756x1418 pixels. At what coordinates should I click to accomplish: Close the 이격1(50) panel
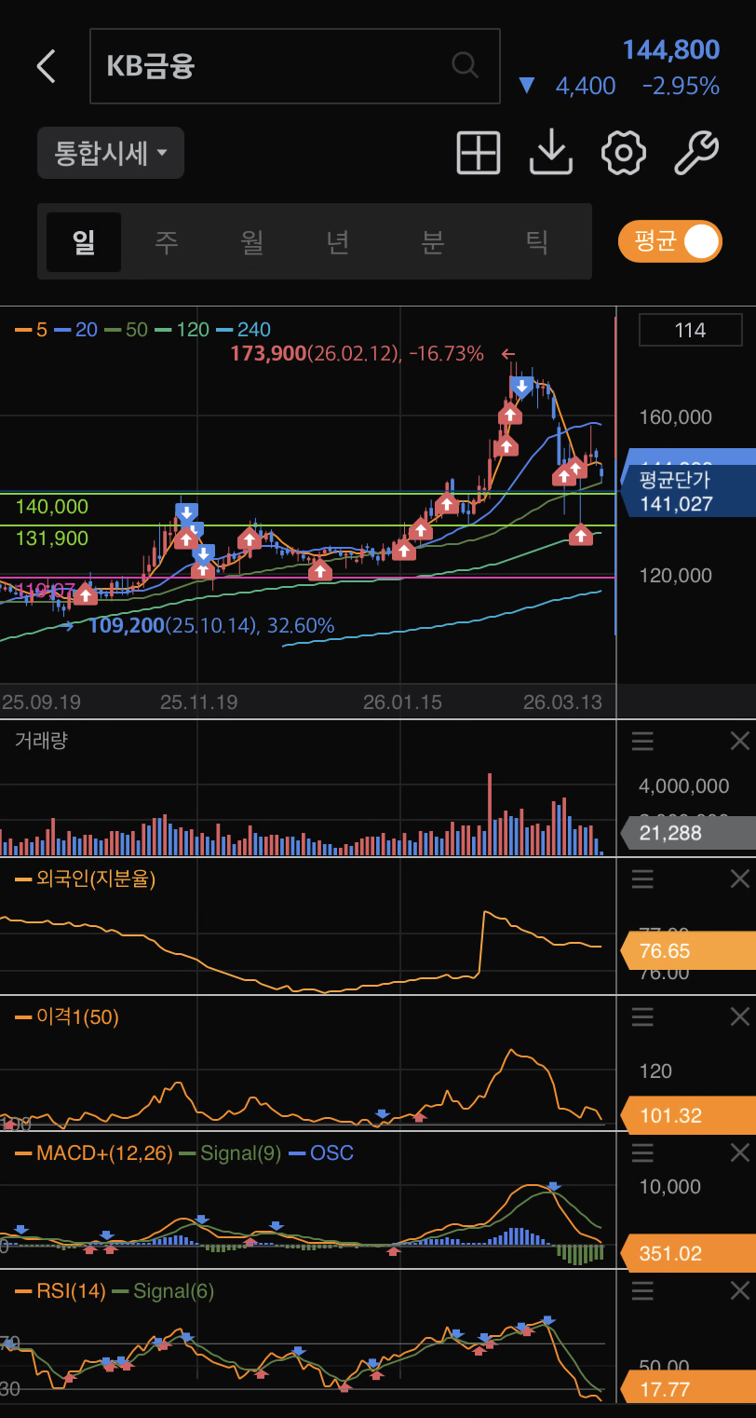pyautogui.click(x=740, y=1016)
